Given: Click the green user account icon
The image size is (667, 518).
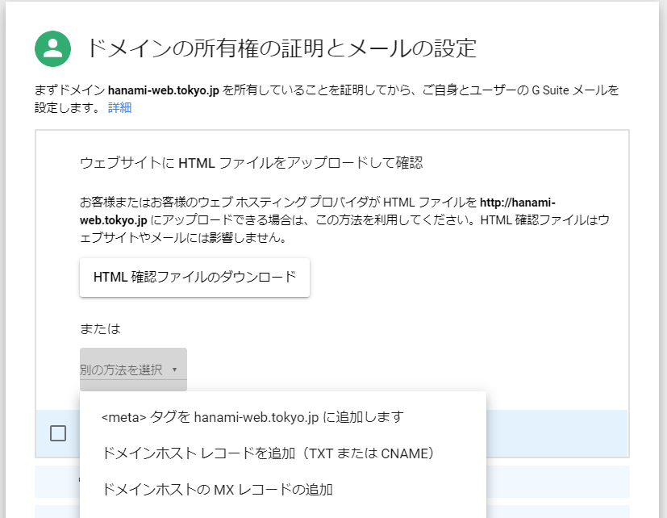Looking at the screenshot, I should point(52,48).
